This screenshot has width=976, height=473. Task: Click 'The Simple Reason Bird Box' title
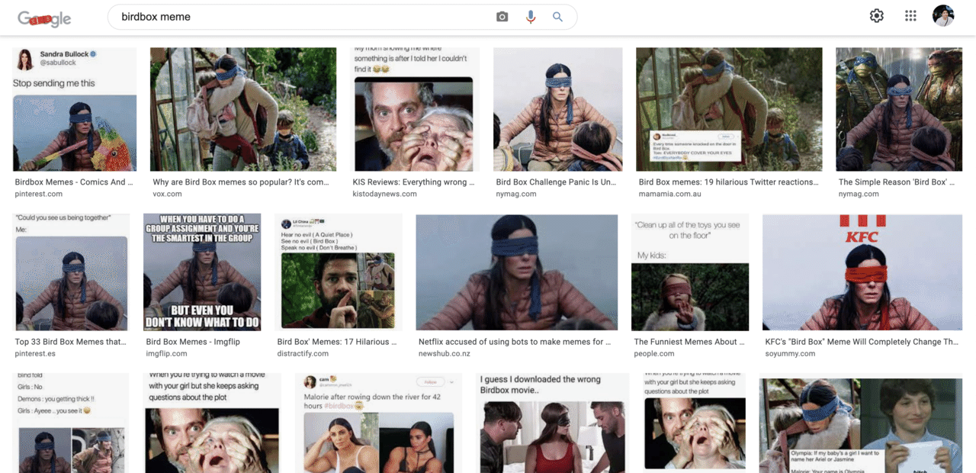tap(898, 182)
